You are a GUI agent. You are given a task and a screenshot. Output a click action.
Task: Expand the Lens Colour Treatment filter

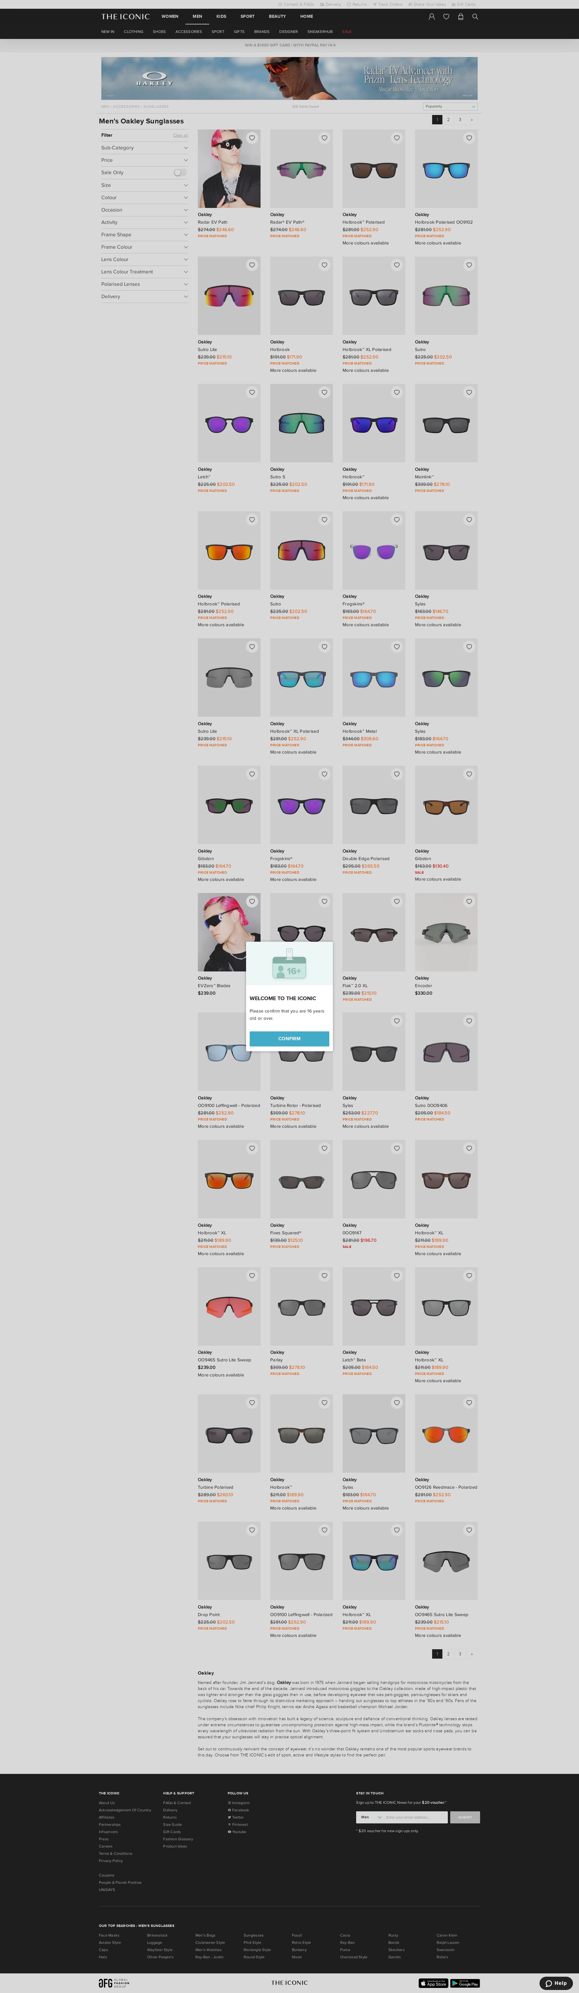tap(144, 272)
